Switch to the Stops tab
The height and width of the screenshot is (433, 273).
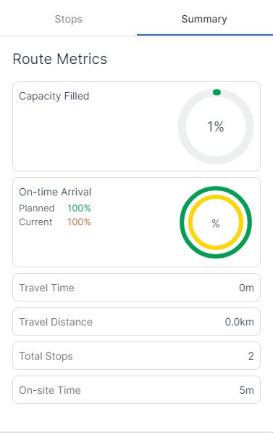click(x=68, y=19)
